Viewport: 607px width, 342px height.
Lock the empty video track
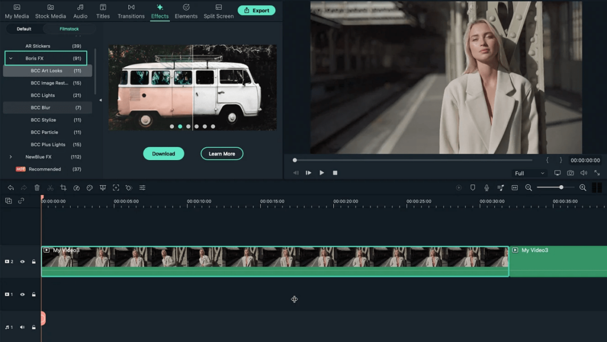(x=34, y=294)
